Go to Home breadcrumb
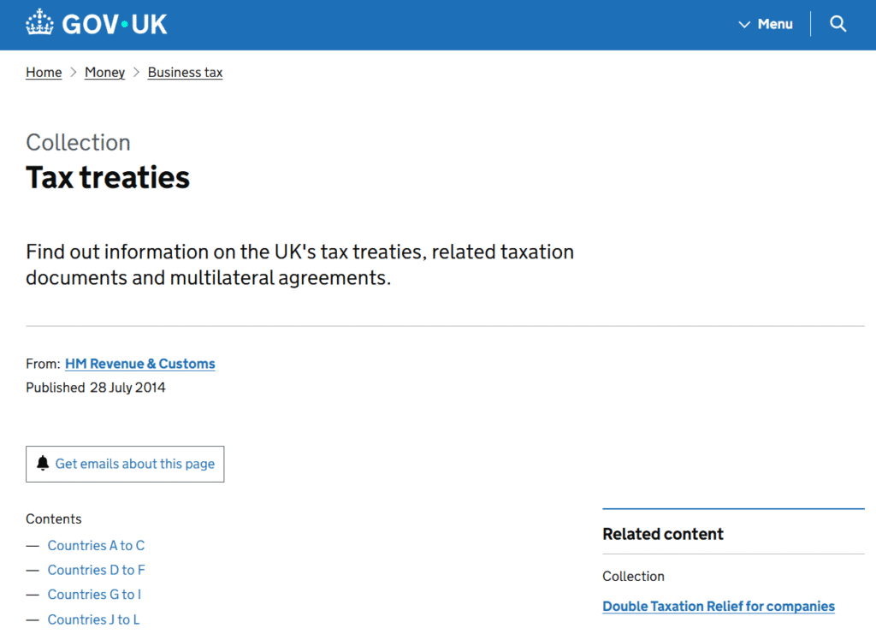This screenshot has width=876, height=634. [44, 73]
